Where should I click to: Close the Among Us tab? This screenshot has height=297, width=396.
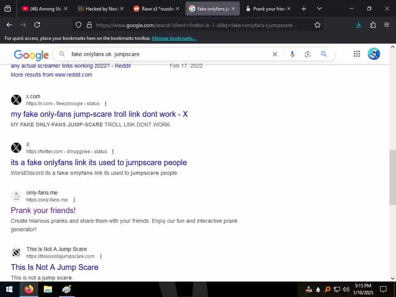(66, 9)
